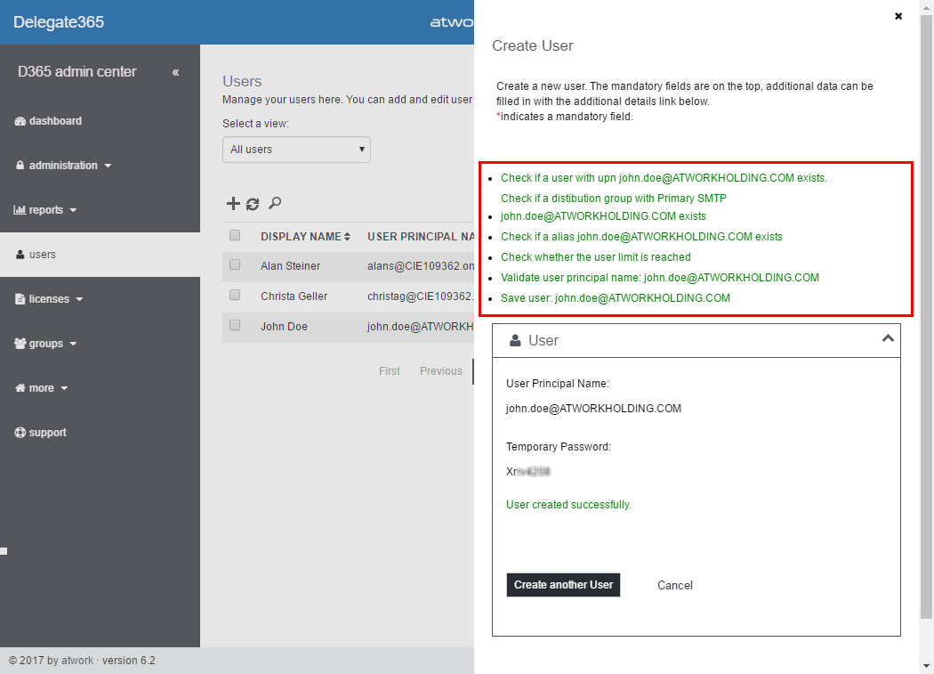The height and width of the screenshot is (674, 934).
Task: Click the plus icon to add user
Action: tap(233, 204)
